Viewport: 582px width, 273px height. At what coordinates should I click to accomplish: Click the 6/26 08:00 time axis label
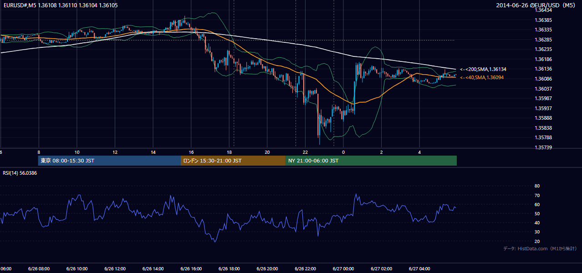tap(39, 269)
